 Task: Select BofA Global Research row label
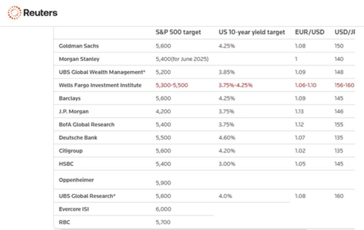(x=86, y=124)
